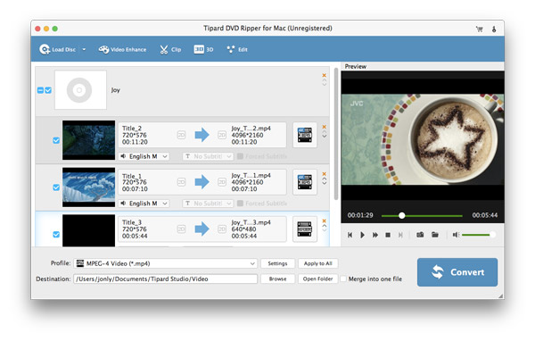Screen dimensions: 535x341
Task: Toggle Forced Subtitle for Title_2
Action: (x=240, y=156)
